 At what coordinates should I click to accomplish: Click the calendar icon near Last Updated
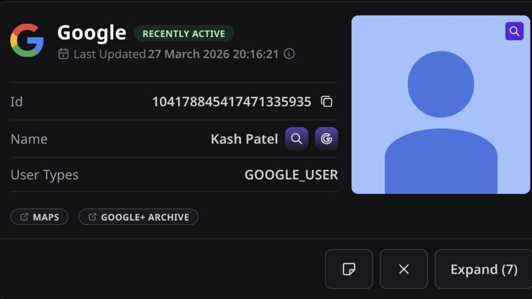pyautogui.click(x=64, y=53)
